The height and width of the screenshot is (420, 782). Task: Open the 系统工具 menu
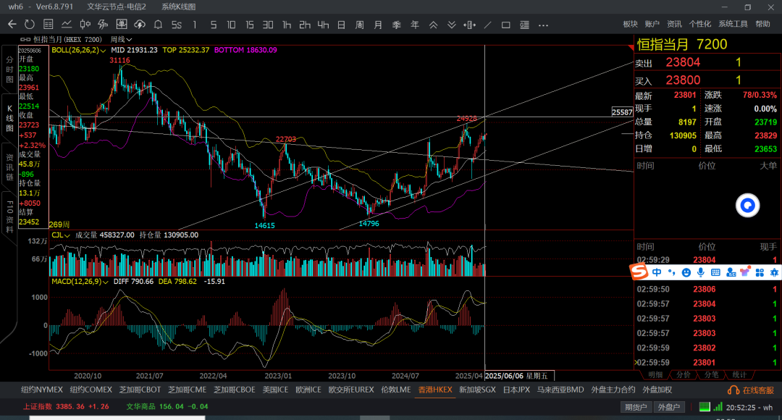tap(733, 24)
